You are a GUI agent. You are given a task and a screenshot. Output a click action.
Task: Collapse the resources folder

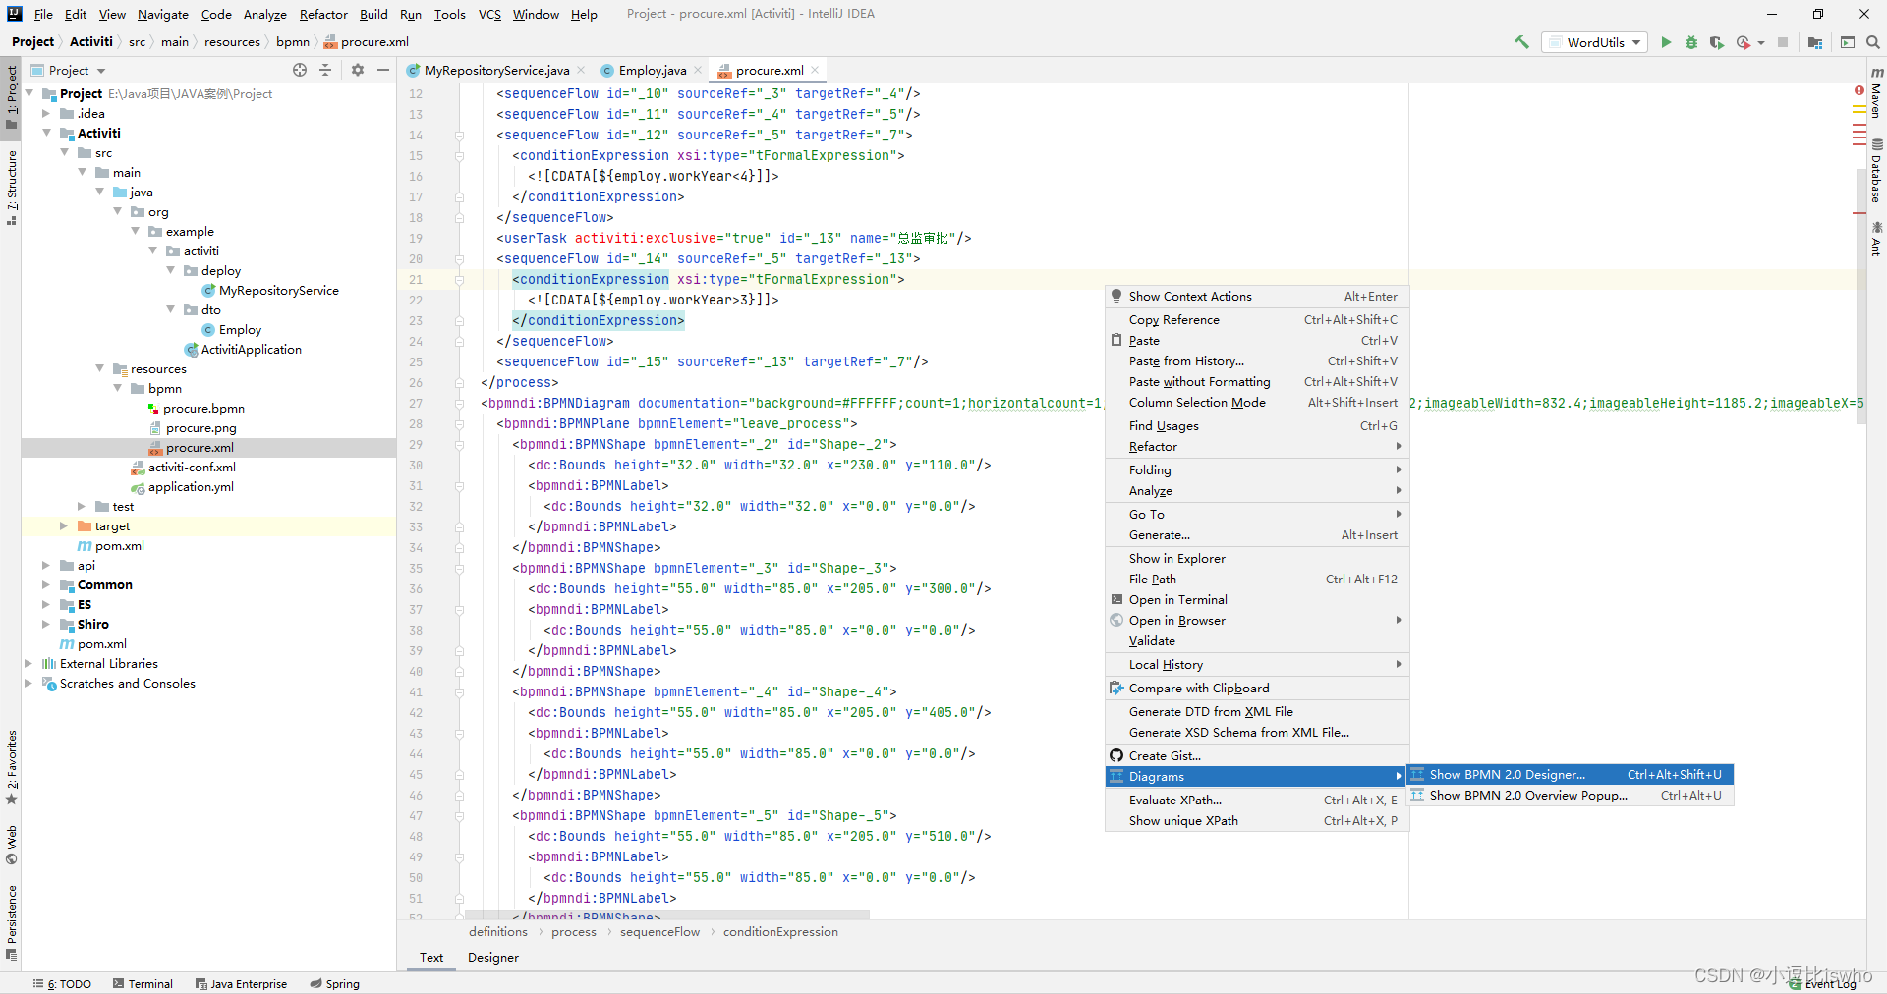click(x=99, y=368)
